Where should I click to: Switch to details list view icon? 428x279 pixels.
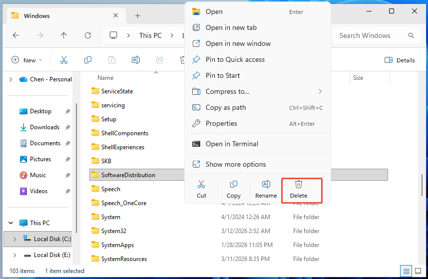(x=406, y=271)
